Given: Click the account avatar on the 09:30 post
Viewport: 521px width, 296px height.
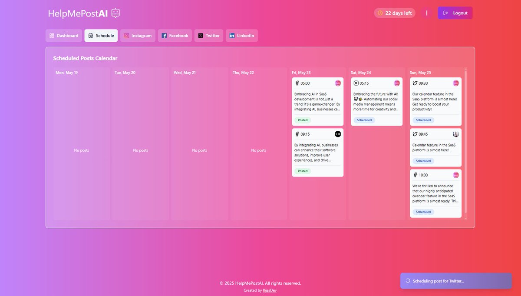Looking at the screenshot, I should click(x=456, y=83).
